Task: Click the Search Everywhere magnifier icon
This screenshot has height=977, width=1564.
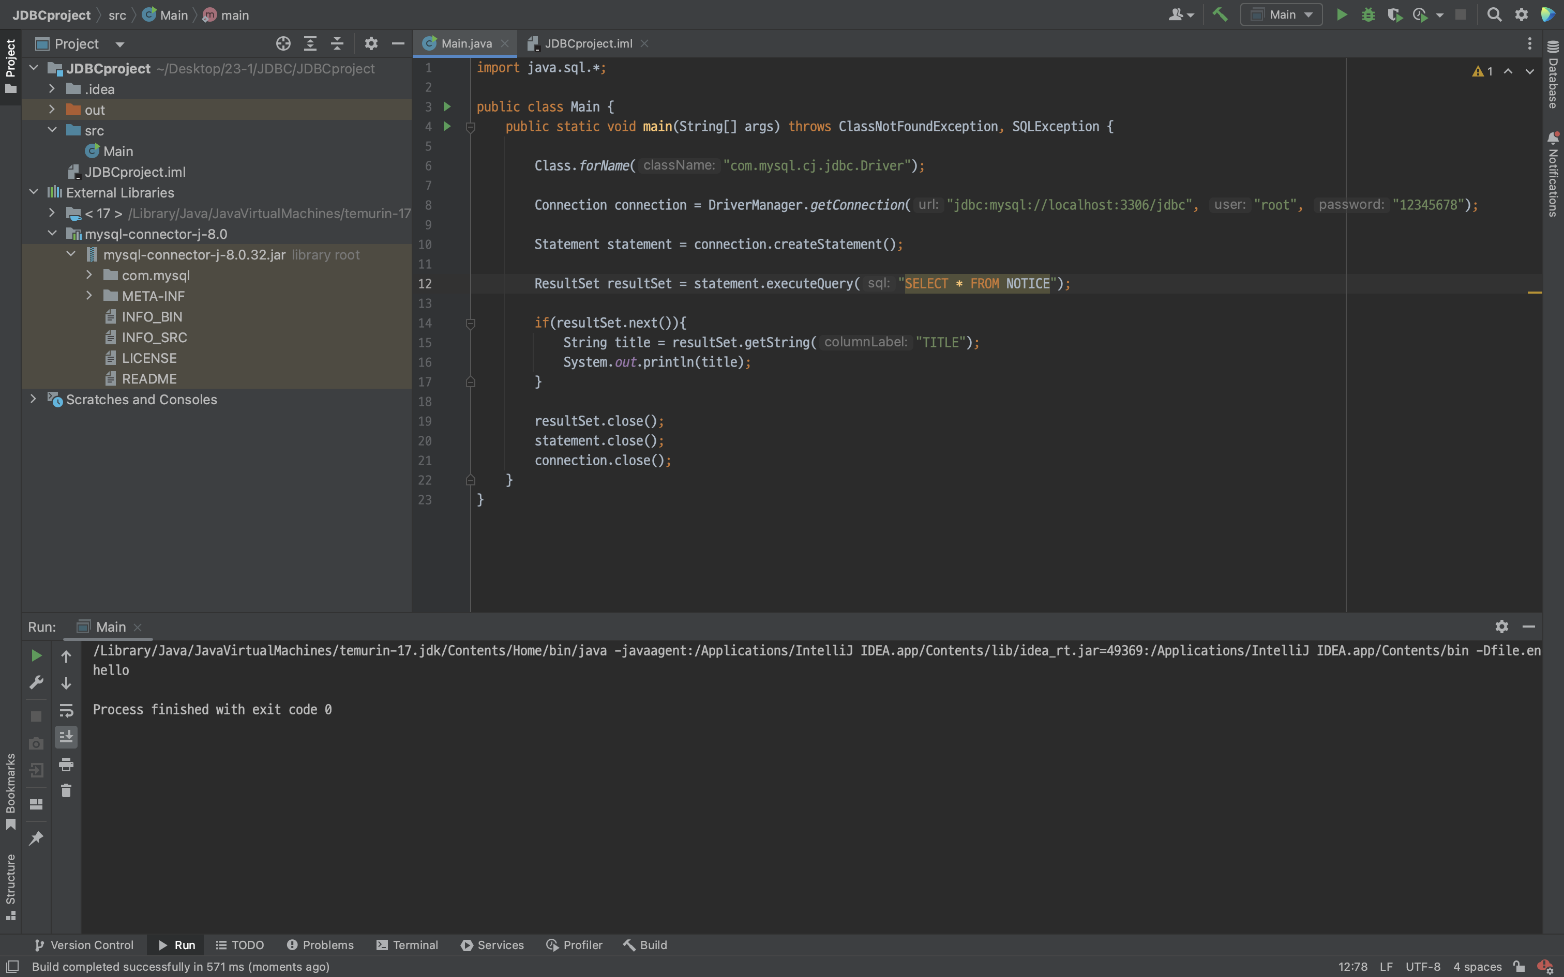Action: pos(1494,14)
